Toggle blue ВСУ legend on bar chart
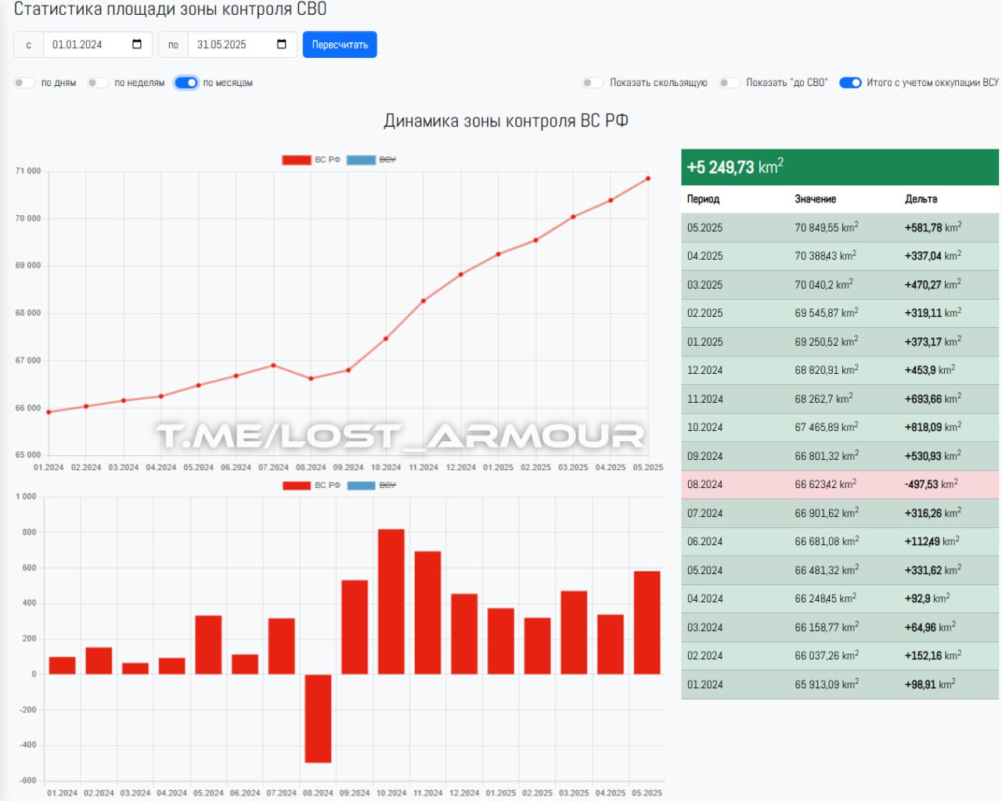The image size is (1002, 801). pos(361,486)
